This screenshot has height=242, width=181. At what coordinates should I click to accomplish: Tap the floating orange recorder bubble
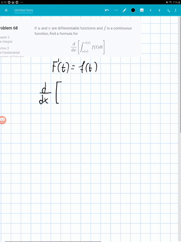(x=3, y=120)
